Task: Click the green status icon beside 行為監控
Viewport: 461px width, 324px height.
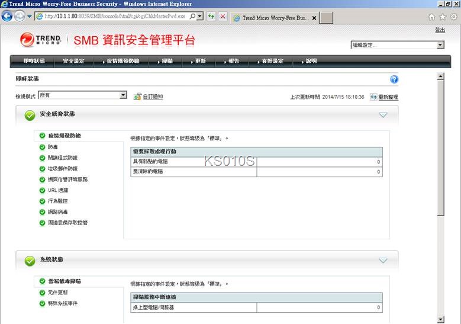Action: [43, 201]
